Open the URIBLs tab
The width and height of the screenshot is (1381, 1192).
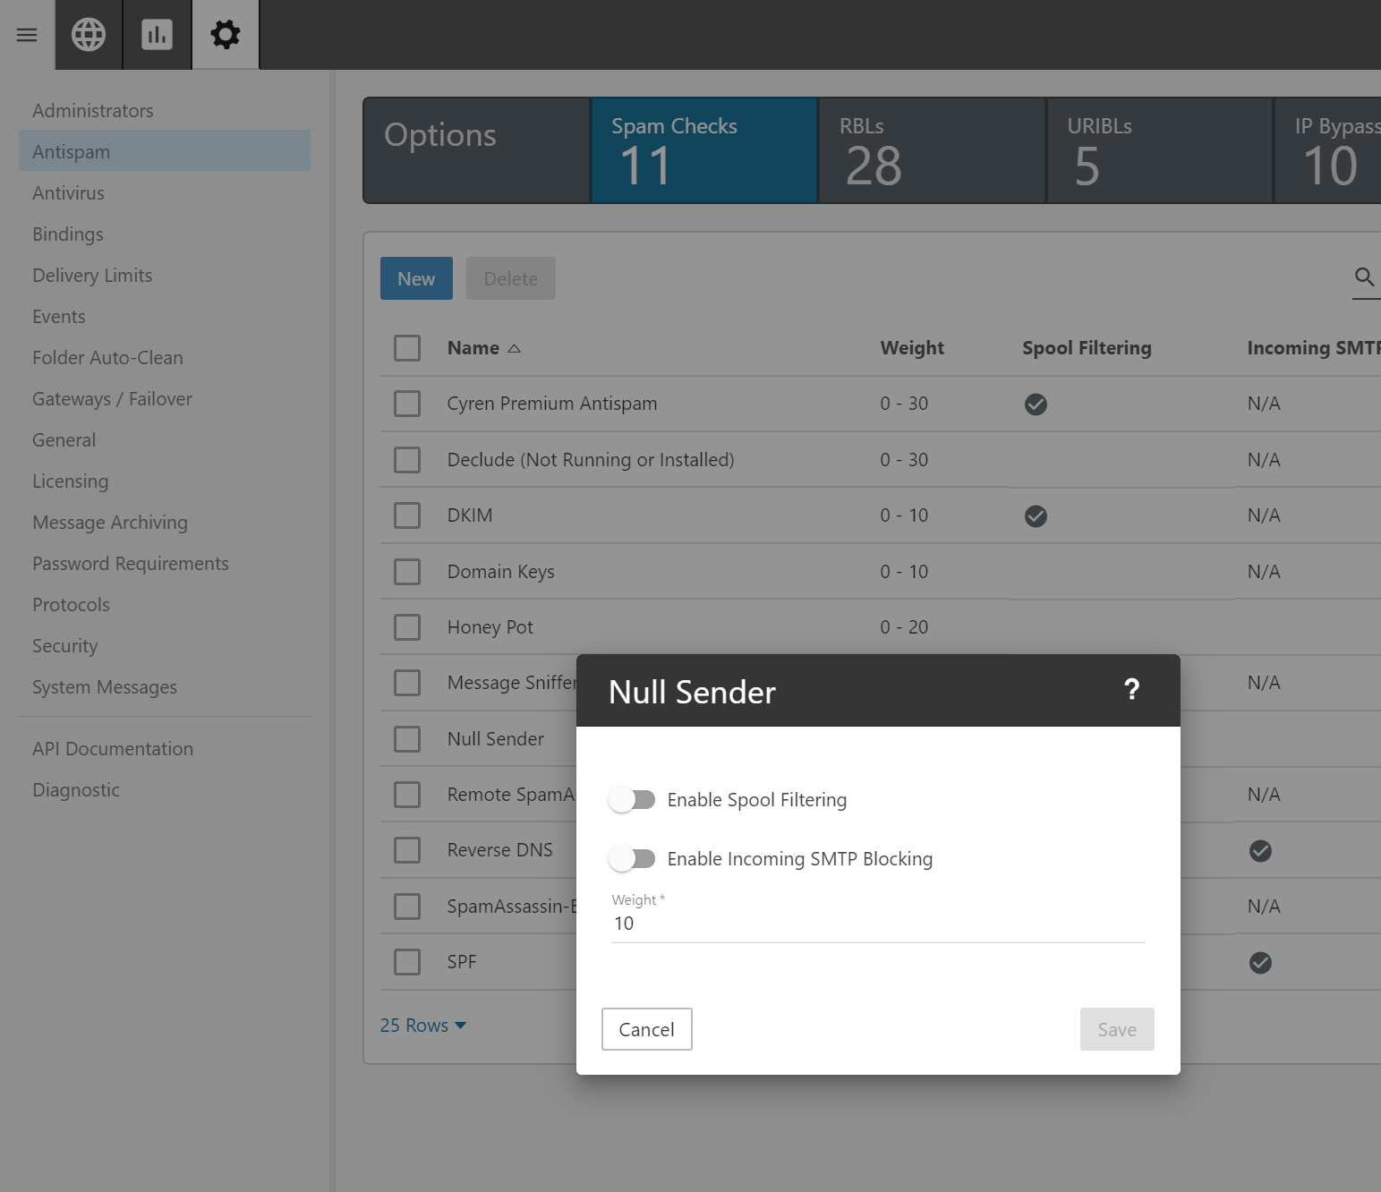click(1159, 150)
